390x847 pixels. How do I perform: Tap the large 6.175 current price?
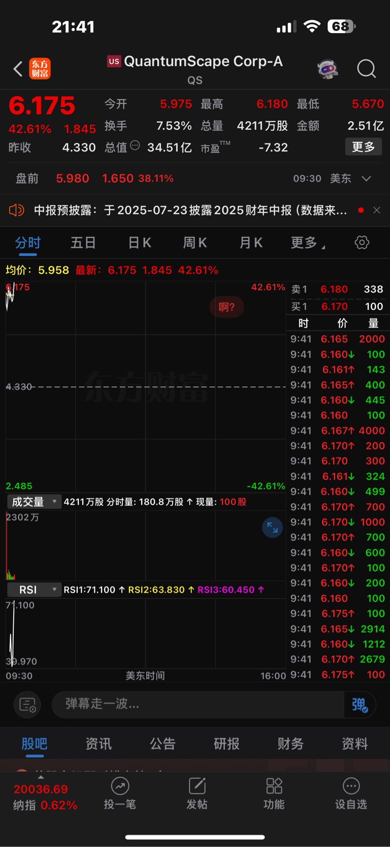(x=42, y=106)
